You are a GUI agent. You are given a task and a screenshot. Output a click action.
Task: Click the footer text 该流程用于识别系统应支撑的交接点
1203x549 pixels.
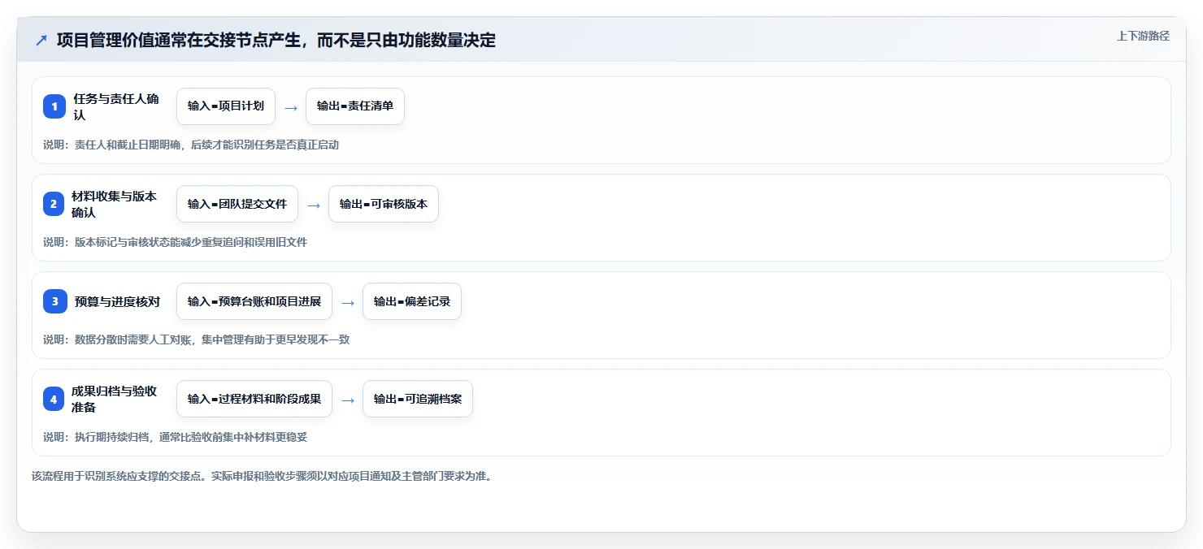click(x=118, y=476)
